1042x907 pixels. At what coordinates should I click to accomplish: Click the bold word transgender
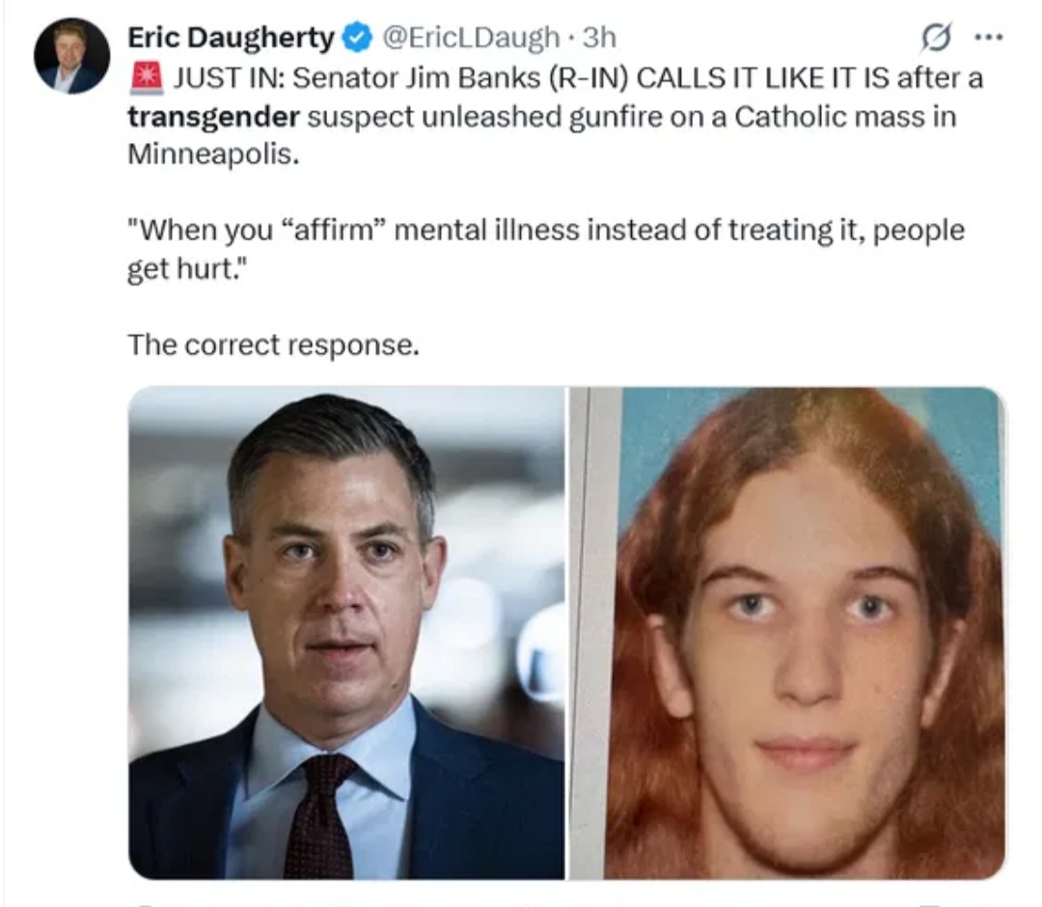[213, 117]
